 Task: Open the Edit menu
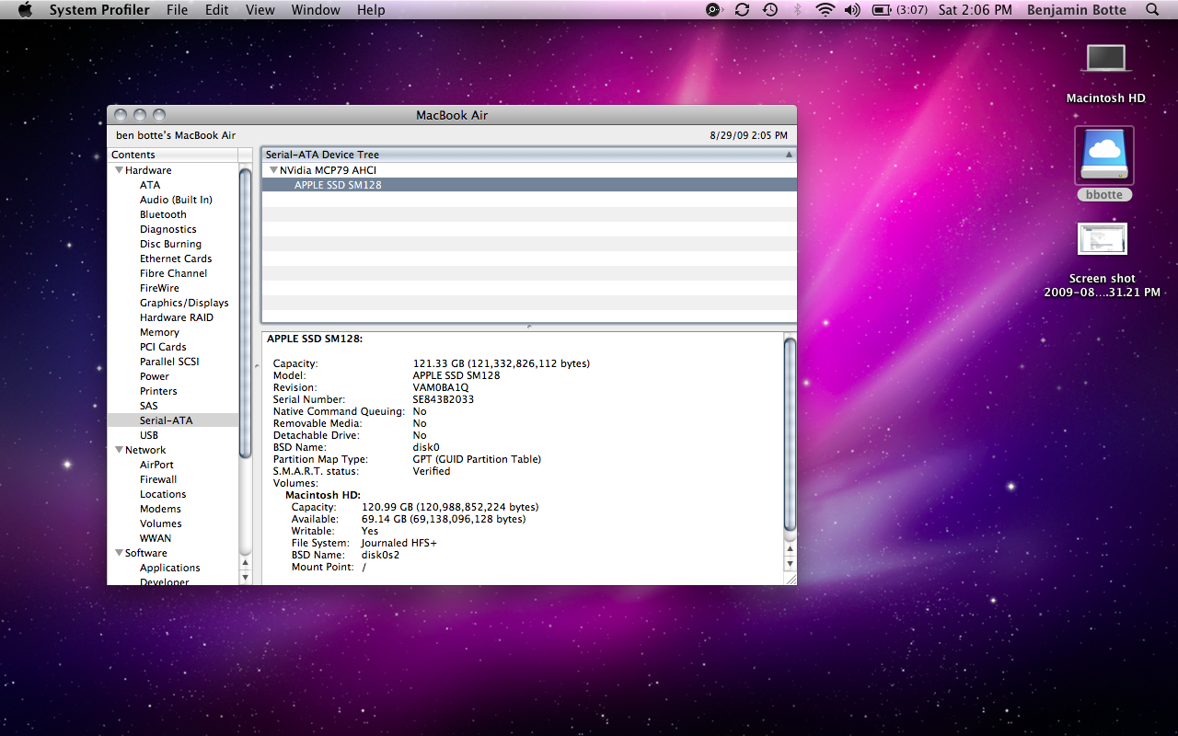[217, 9]
